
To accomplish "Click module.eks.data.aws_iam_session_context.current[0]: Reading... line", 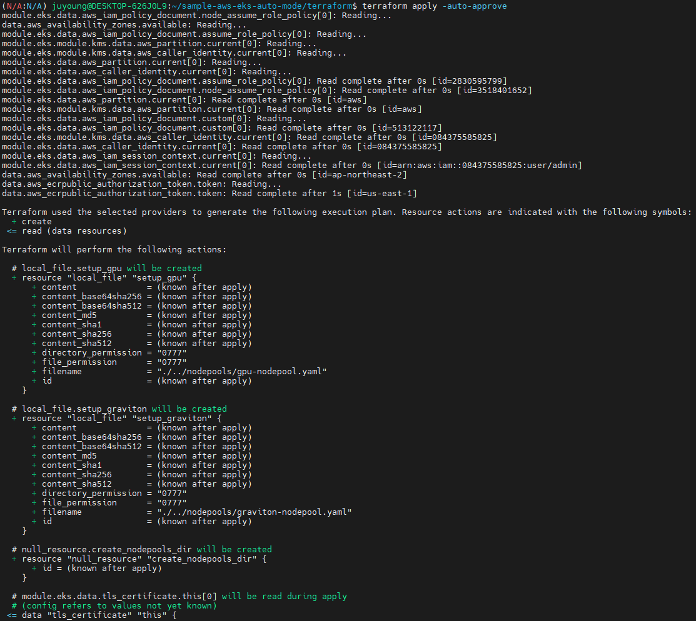I will tap(157, 156).
